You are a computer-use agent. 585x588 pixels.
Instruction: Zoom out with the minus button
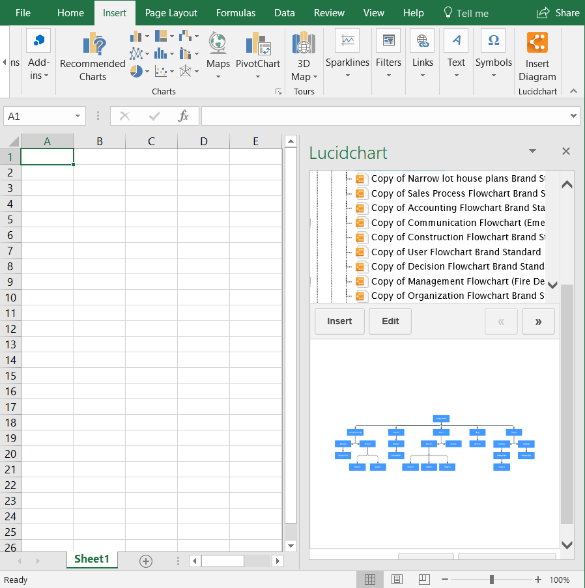tap(445, 580)
